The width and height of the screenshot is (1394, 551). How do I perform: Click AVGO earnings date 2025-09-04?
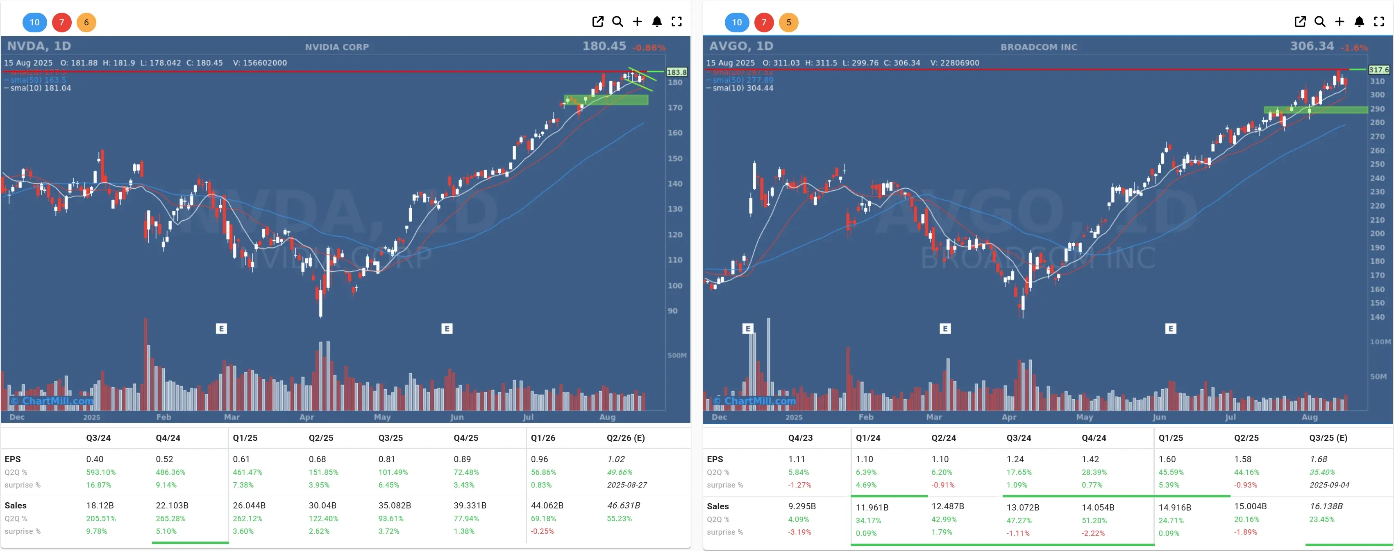(x=1329, y=485)
